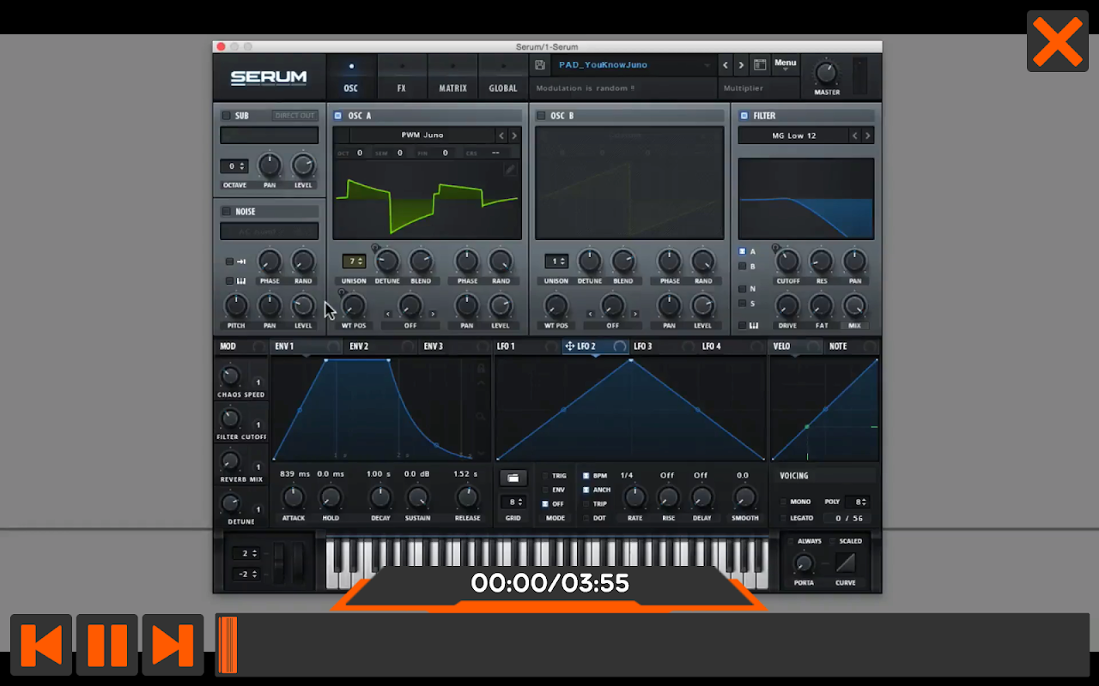Previous OSC A warp mode arrow
Image resolution: width=1099 pixels, height=686 pixels.
click(x=388, y=314)
